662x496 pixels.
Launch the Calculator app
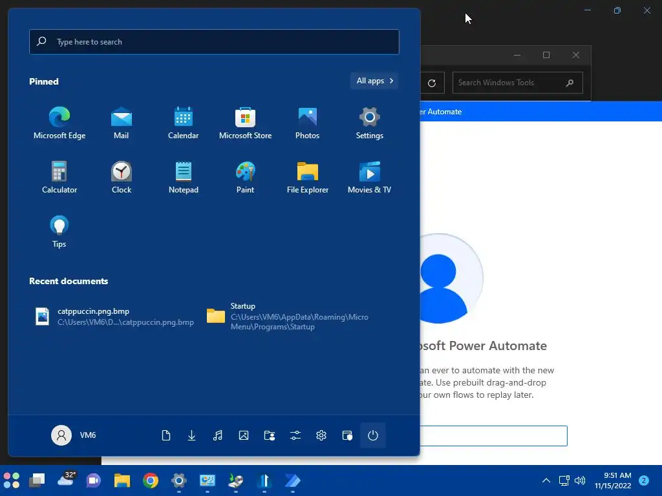pyautogui.click(x=59, y=177)
